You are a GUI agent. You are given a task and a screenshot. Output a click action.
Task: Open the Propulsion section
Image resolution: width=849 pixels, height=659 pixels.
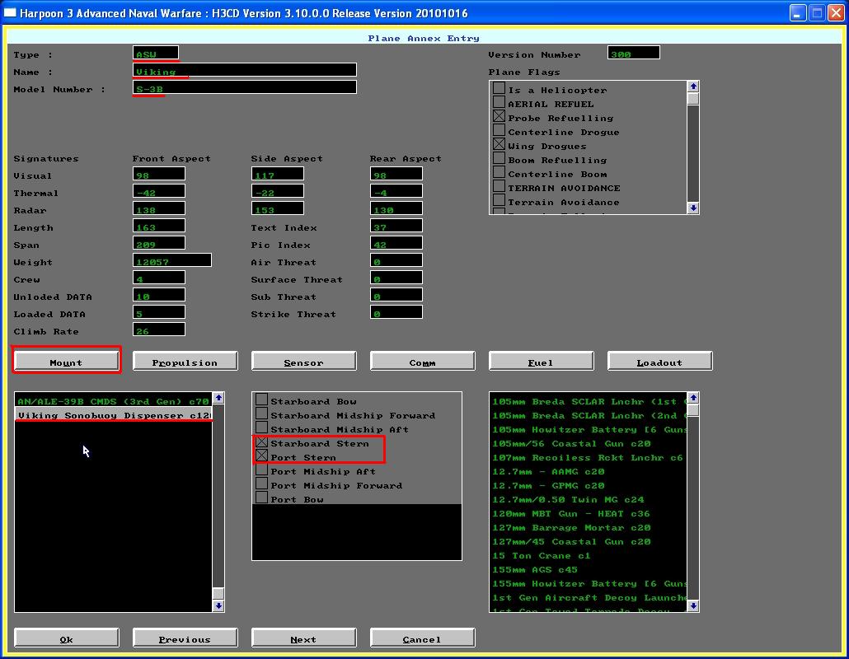click(185, 361)
